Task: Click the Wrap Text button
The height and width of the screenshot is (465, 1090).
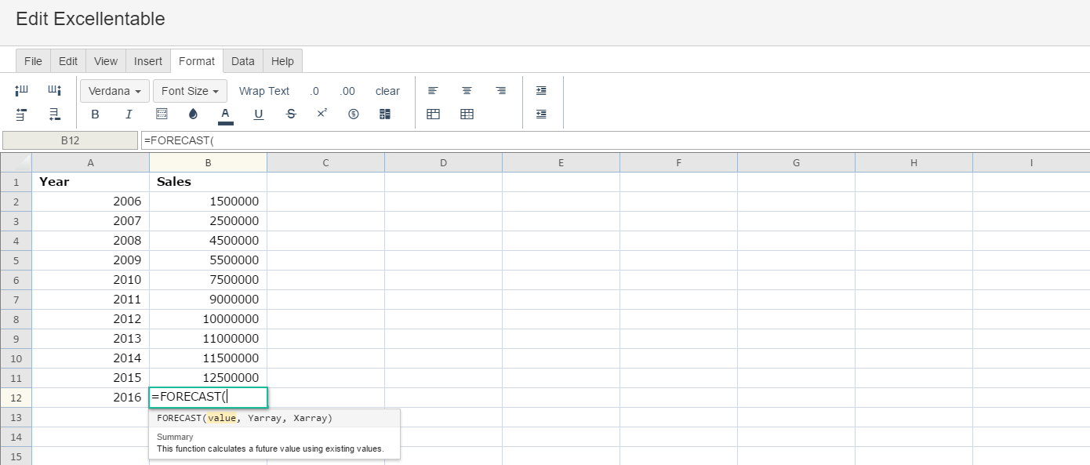Action: [264, 91]
